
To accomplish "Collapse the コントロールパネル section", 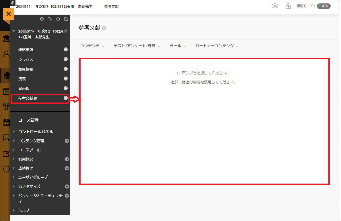I will tap(14, 132).
